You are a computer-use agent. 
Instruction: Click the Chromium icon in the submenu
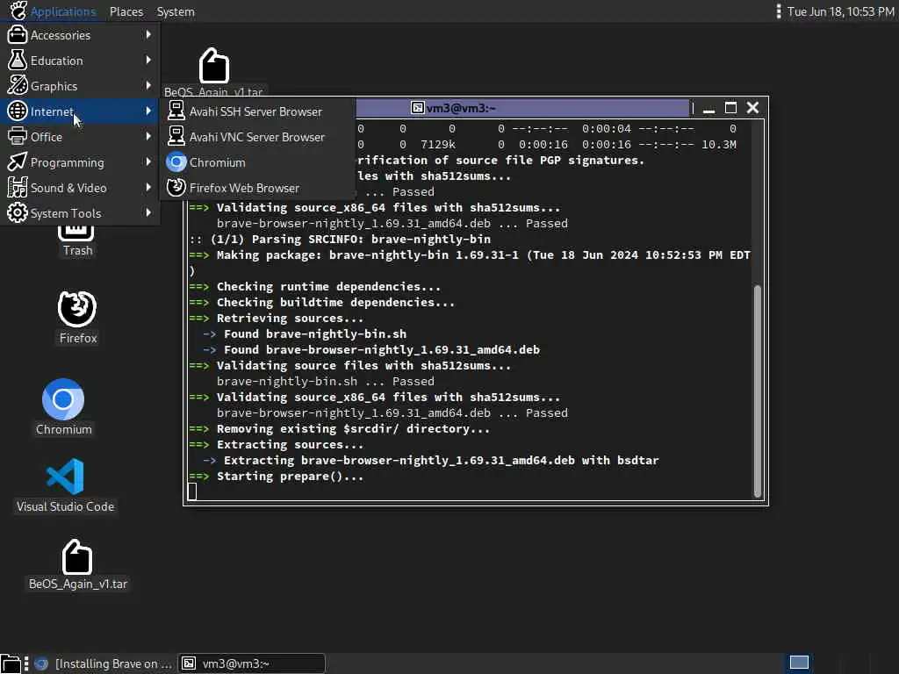(x=176, y=162)
